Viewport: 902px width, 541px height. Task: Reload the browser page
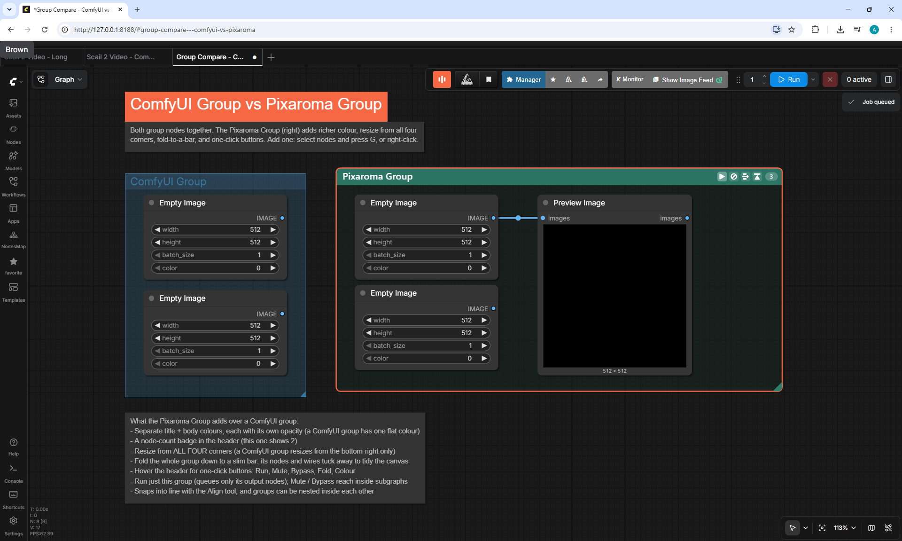[x=45, y=30]
